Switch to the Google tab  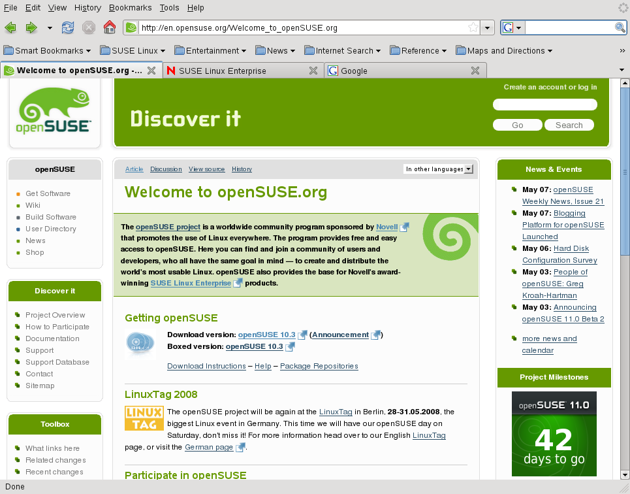pyautogui.click(x=405, y=71)
